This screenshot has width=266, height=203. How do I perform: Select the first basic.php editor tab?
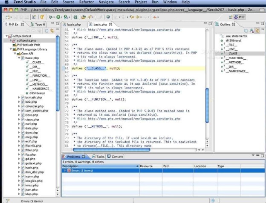click(72, 24)
